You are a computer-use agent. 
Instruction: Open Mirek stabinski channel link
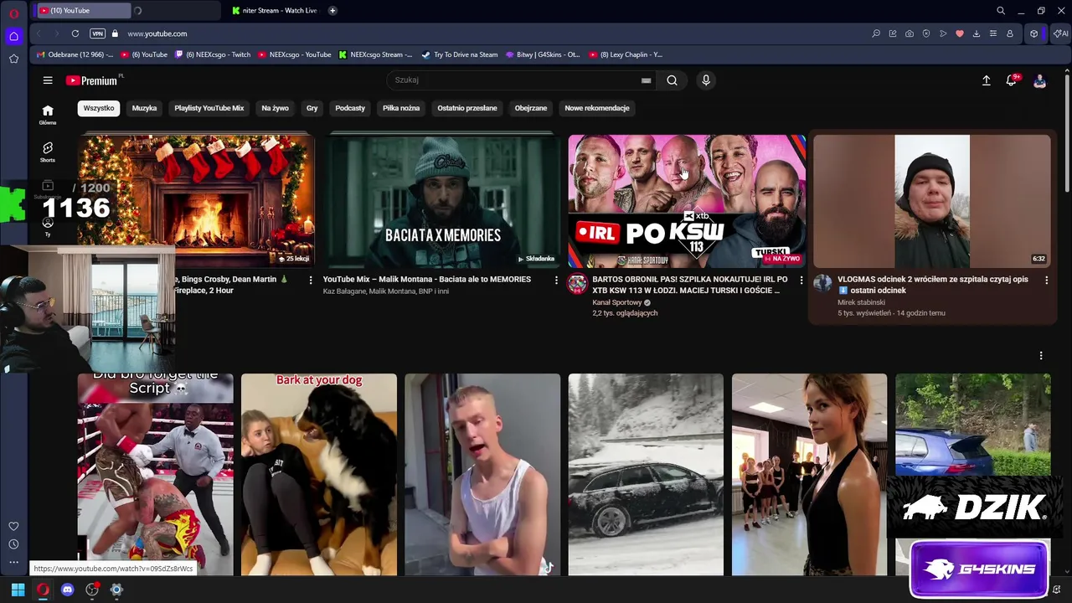click(861, 302)
